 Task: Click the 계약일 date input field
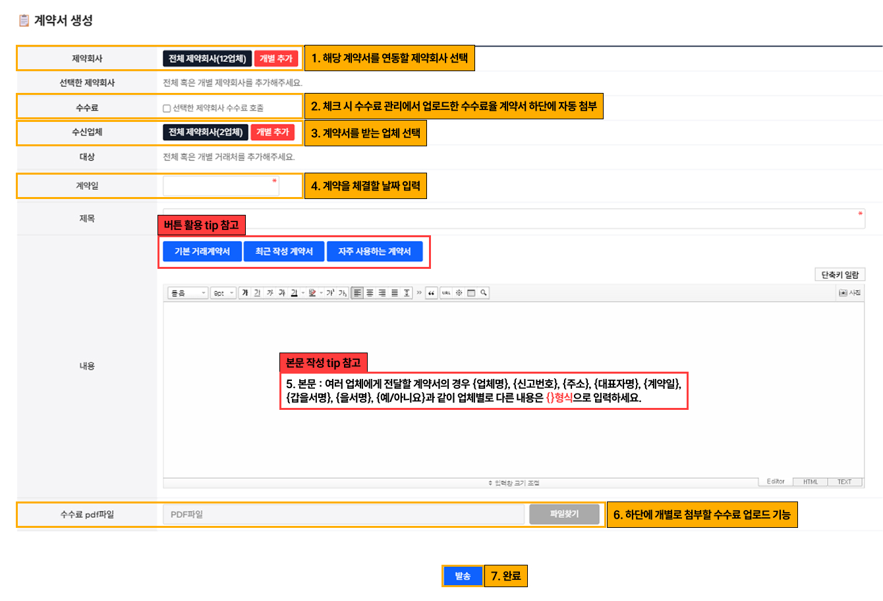point(221,186)
